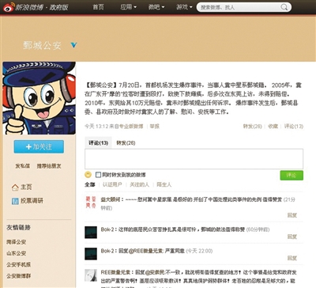Click 收藏 link under the post

point(273,127)
